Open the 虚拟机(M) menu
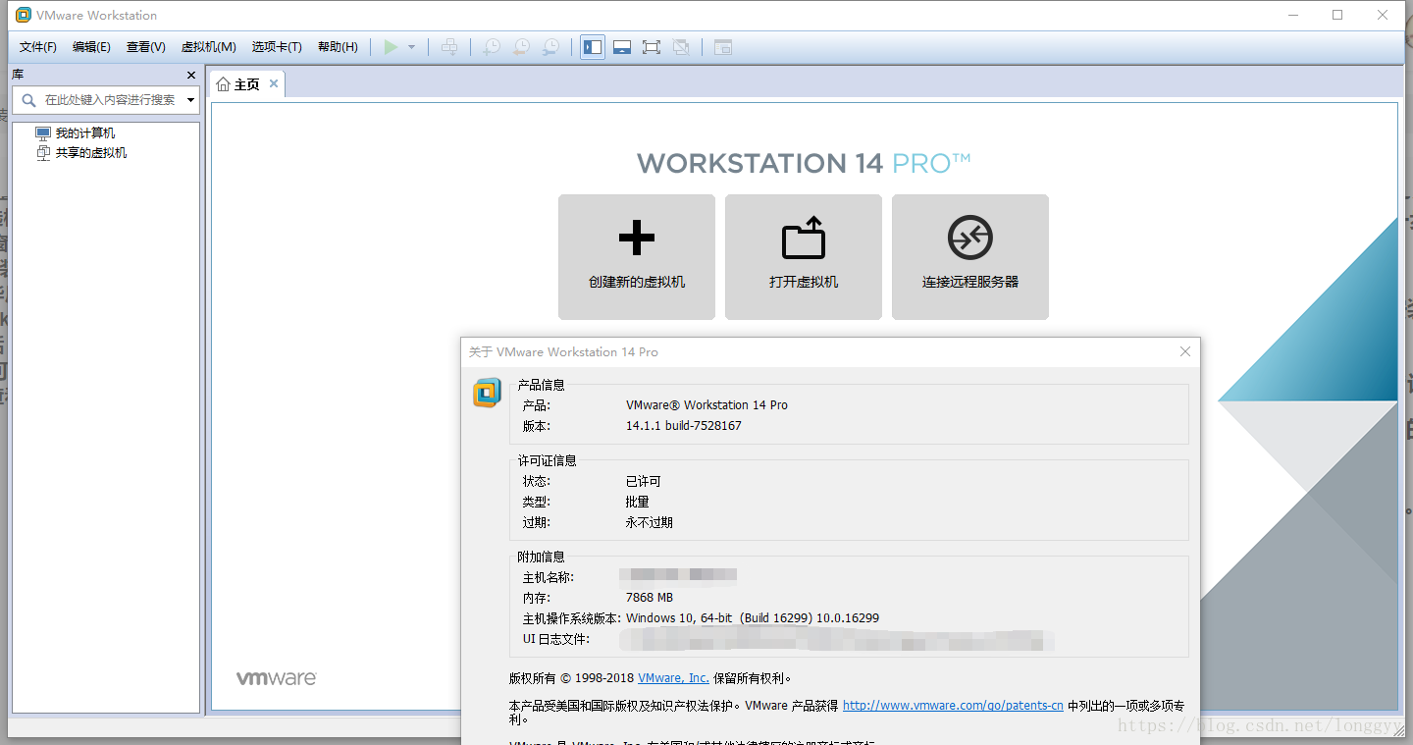This screenshot has width=1413, height=745. [208, 47]
